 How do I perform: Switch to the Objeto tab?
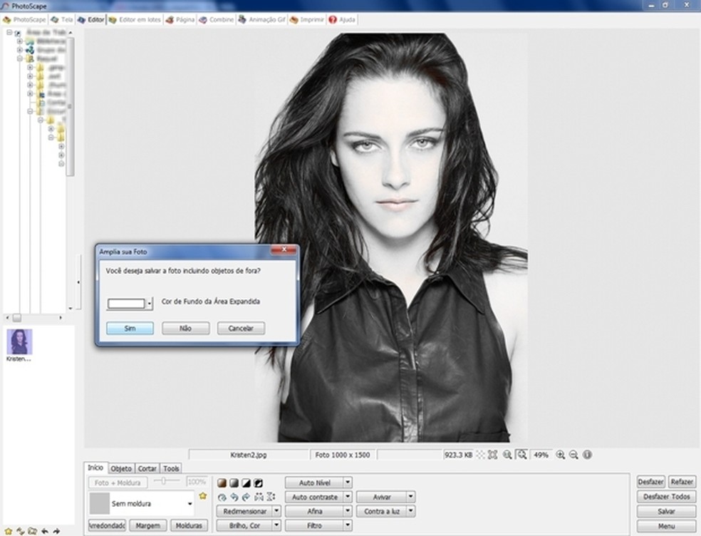coord(121,468)
